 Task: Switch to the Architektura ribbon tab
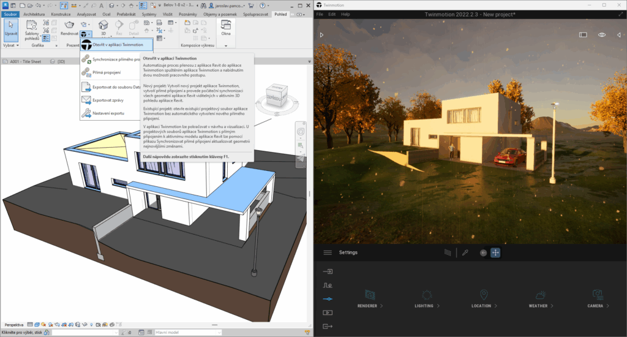[34, 14]
